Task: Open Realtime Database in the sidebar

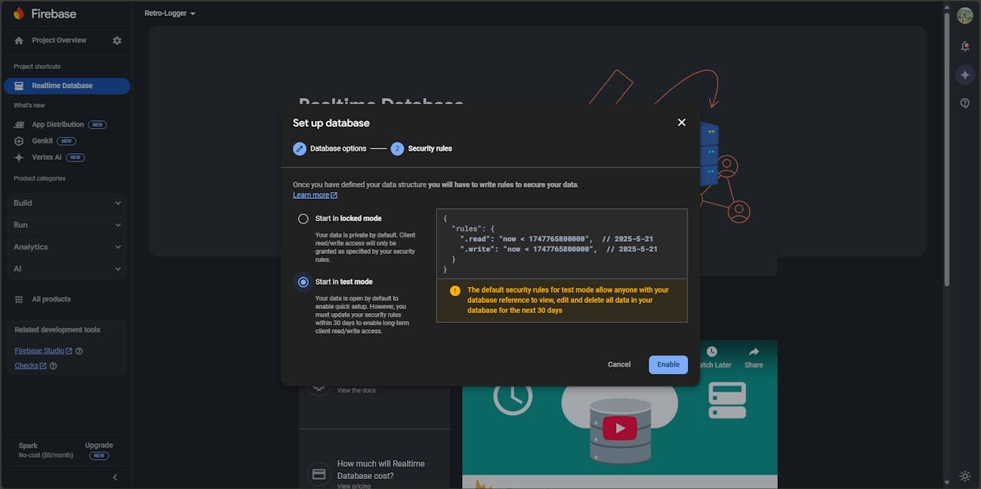Action: coord(67,86)
